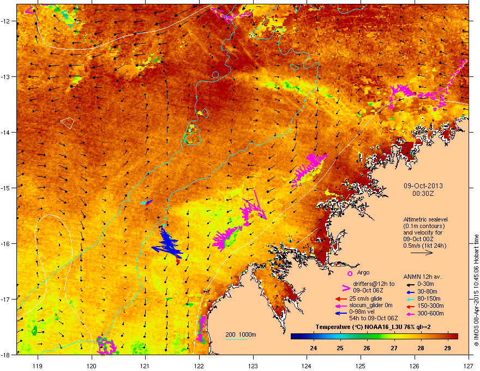Click the magenta drifters arrowhead legend symbol
The height and width of the screenshot is (371, 480).
pyautogui.click(x=346, y=288)
